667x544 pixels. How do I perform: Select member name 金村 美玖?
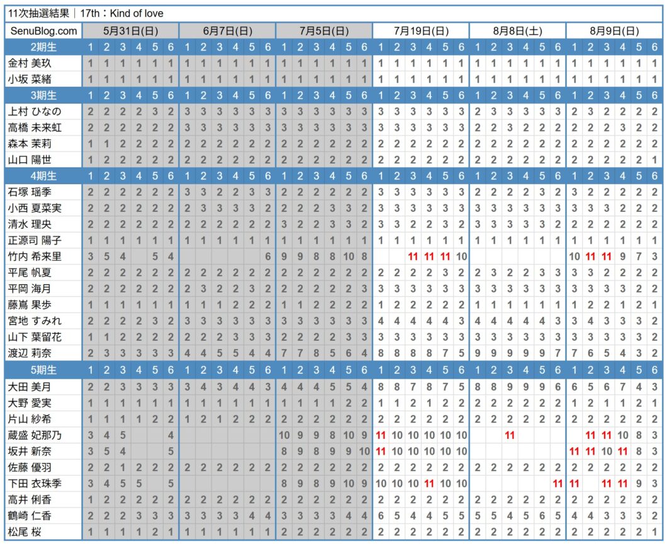30,64
